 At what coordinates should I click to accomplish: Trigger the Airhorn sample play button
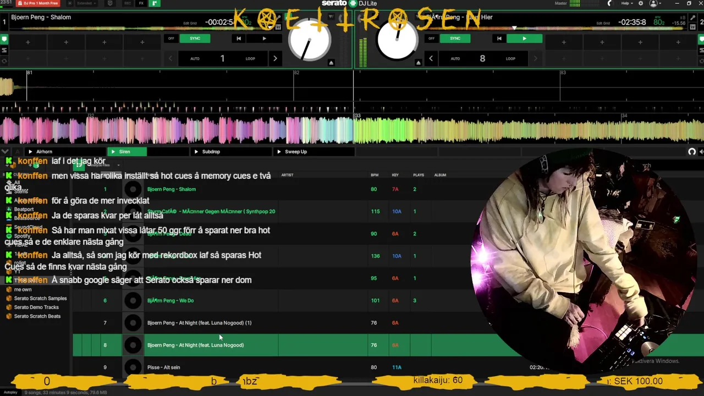click(30, 152)
